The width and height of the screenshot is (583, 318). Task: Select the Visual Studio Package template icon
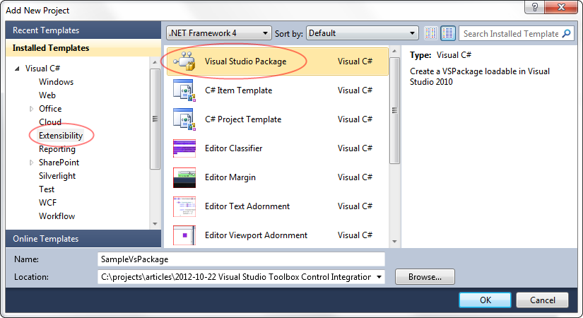click(184, 61)
